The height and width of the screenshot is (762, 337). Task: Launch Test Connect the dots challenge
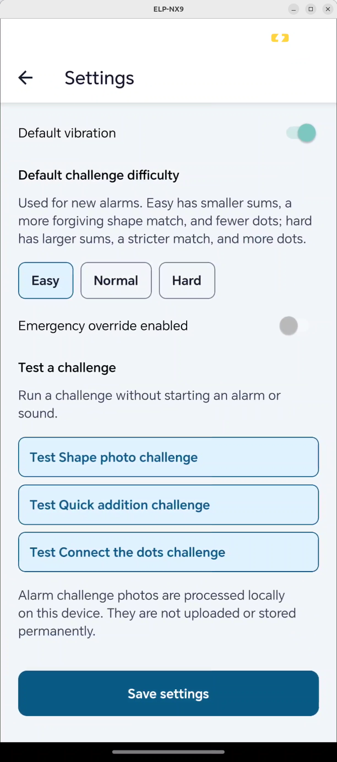[x=168, y=552]
